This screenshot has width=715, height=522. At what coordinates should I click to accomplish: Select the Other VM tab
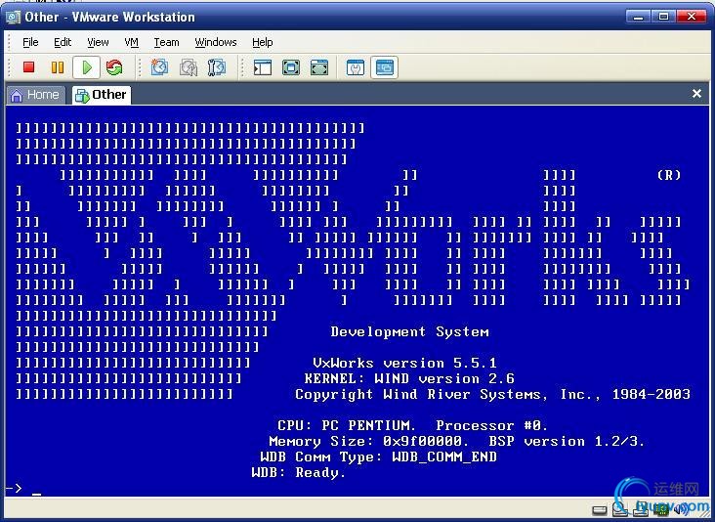(x=102, y=95)
